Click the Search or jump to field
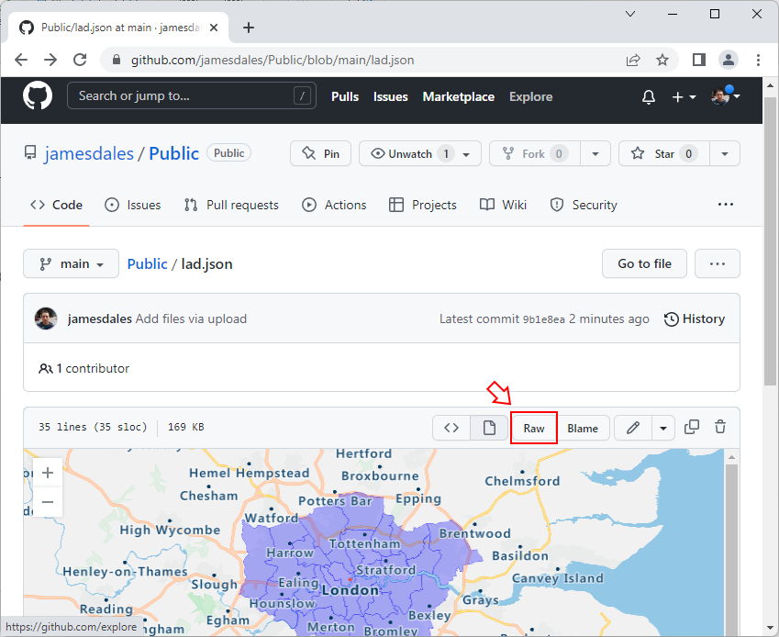Viewport: 779px width, 637px height. (x=192, y=95)
